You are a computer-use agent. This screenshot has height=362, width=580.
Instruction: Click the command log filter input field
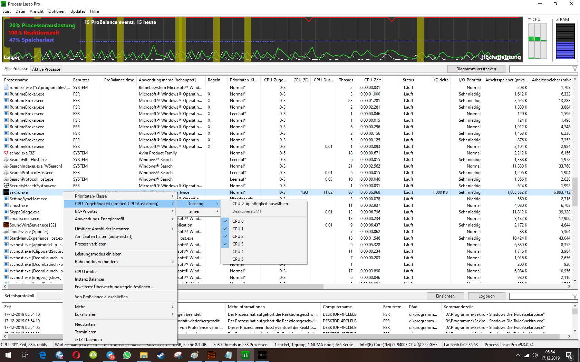click(540, 296)
